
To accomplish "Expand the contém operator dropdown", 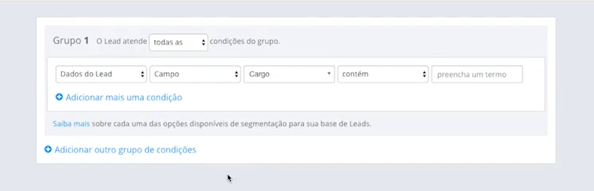I will (383, 75).
